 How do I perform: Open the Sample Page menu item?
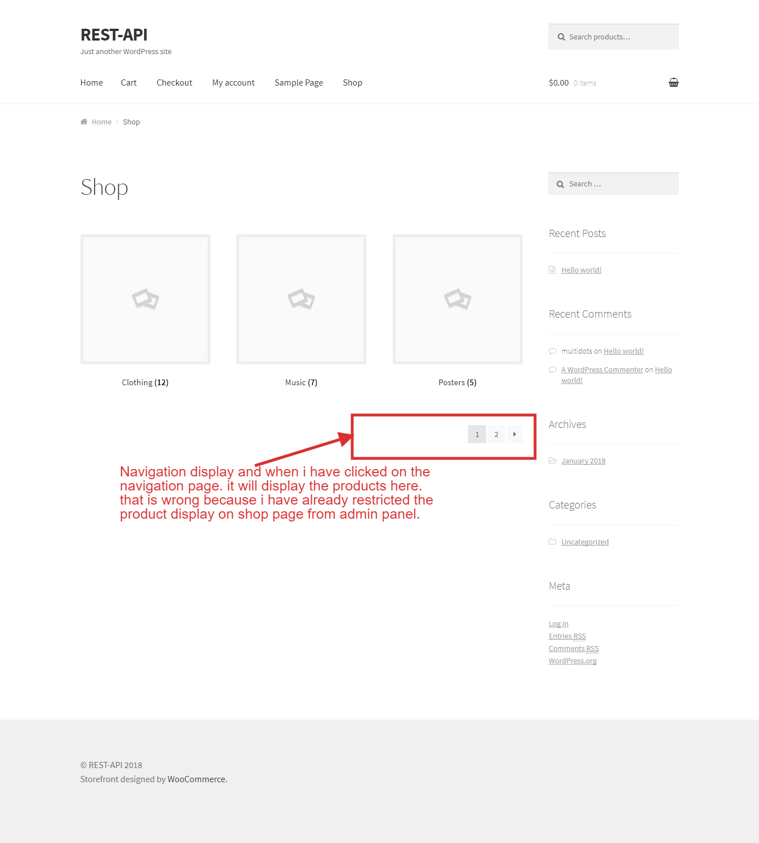[x=299, y=83]
